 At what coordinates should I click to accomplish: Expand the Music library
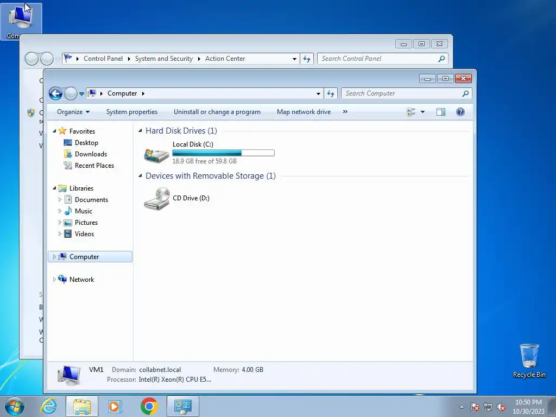point(60,211)
